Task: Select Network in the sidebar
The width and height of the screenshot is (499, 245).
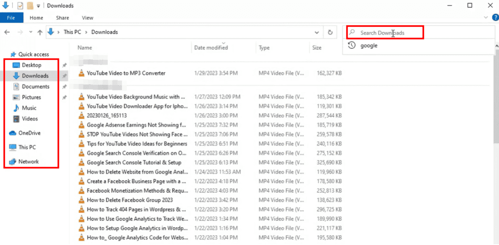Action: pos(28,161)
